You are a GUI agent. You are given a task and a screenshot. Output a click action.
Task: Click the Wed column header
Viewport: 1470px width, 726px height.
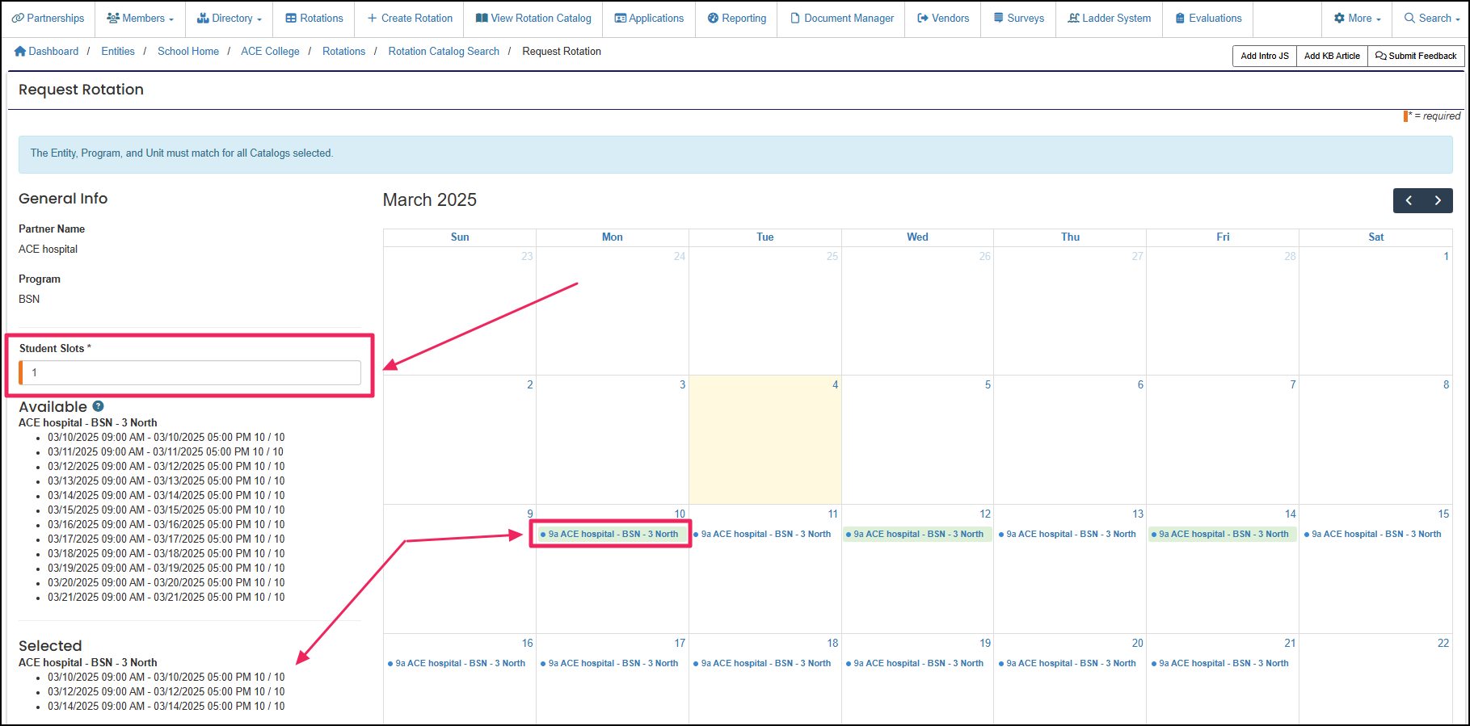(x=917, y=237)
